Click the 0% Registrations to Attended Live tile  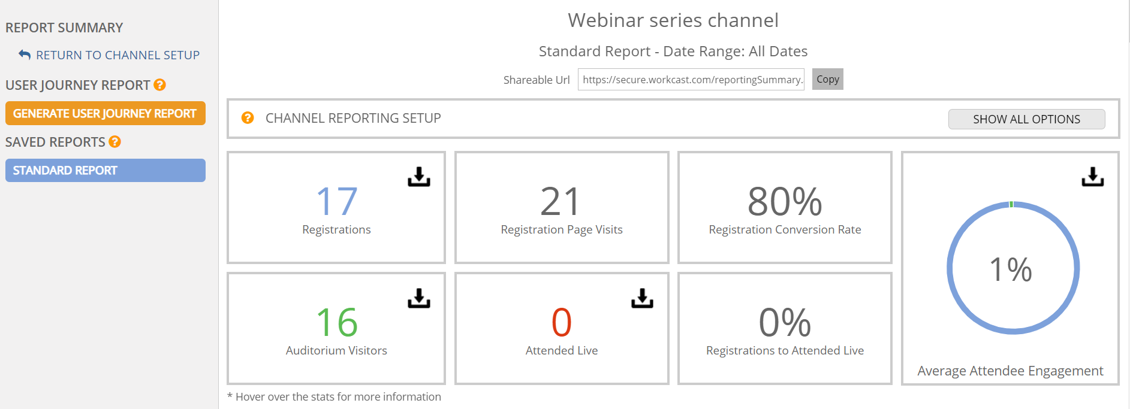pyautogui.click(x=785, y=328)
